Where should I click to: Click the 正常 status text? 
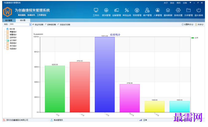click(x=145, y=120)
